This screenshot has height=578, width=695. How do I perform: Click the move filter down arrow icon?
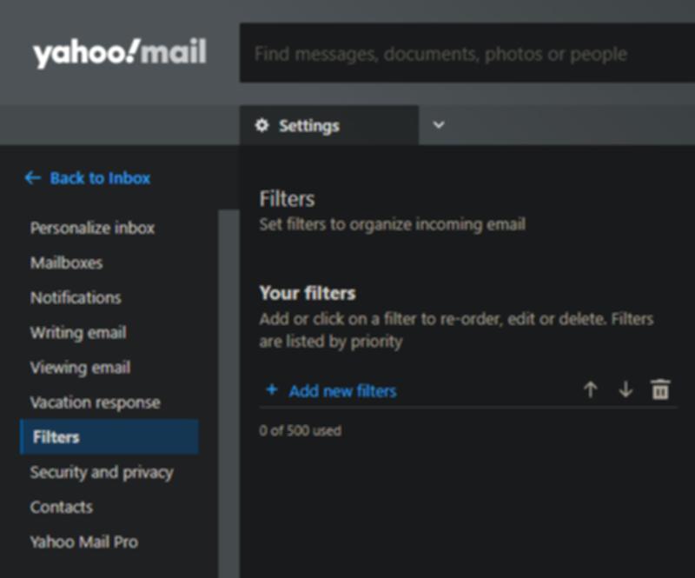point(625,390)
